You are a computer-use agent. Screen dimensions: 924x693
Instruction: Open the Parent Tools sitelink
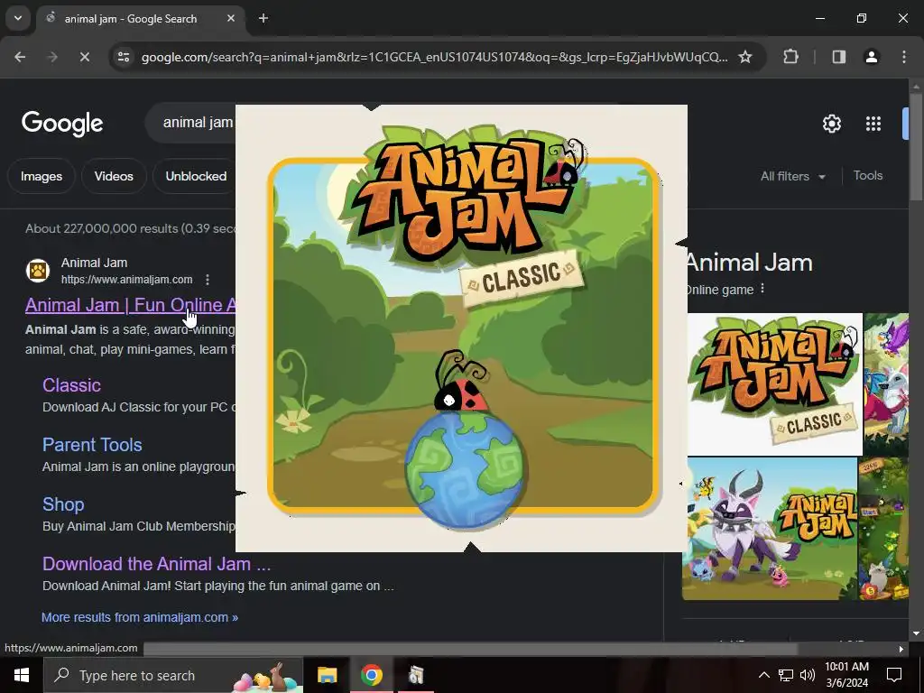coord(92,444)
